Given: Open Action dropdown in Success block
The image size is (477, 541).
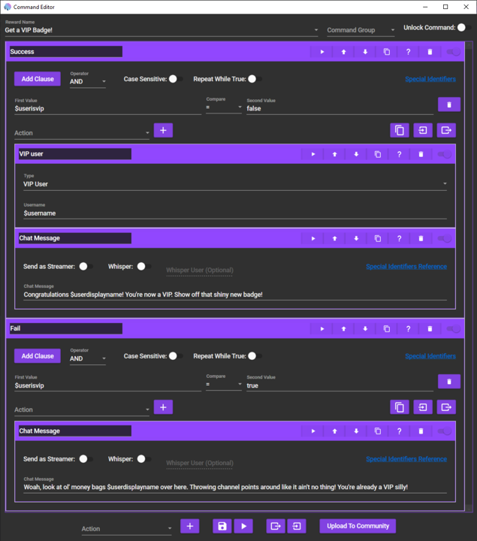Looking at the screenshot, I should click(82, 133).
